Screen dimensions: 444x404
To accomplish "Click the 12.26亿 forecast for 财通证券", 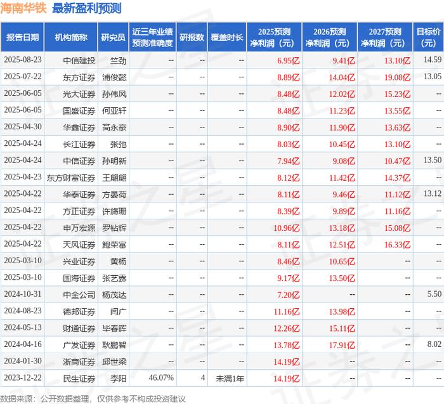I will 286,328.
